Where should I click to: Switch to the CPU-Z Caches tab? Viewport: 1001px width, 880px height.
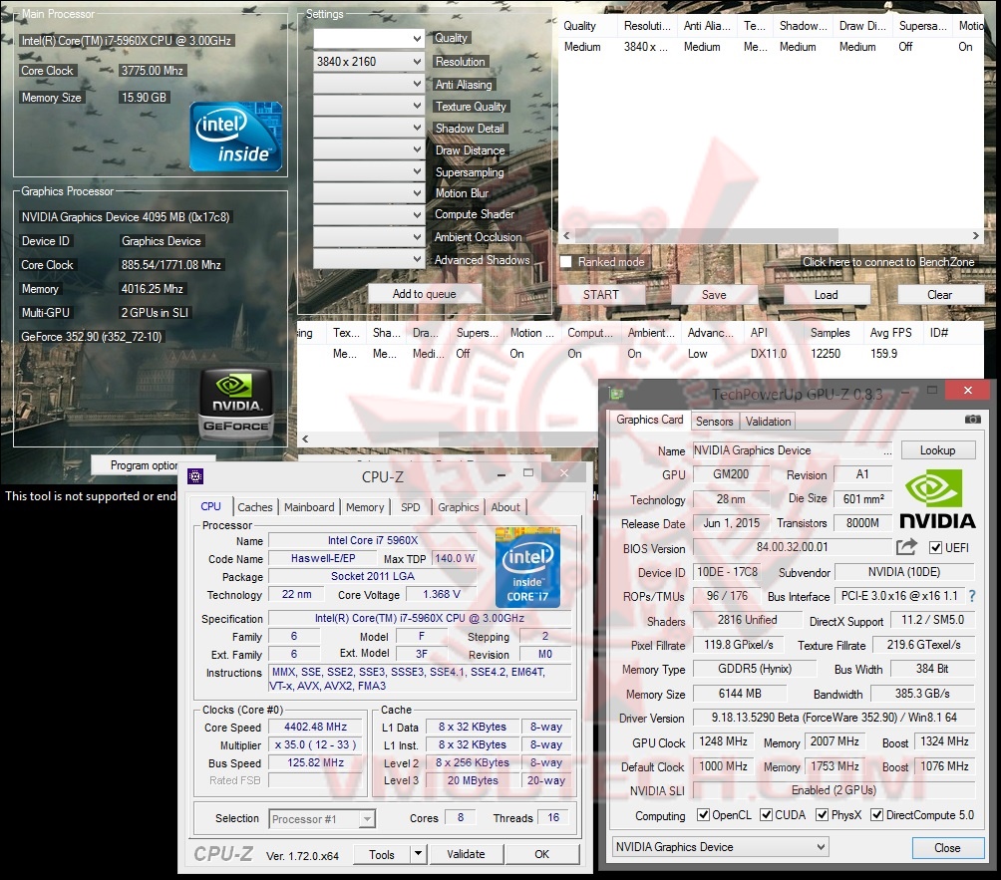254,507
